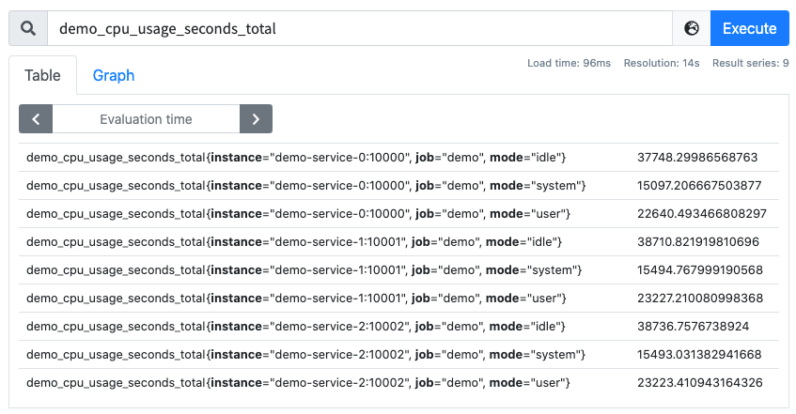Click value 15494.767999190568
The image size is (796, 414).
pos(700,270)
